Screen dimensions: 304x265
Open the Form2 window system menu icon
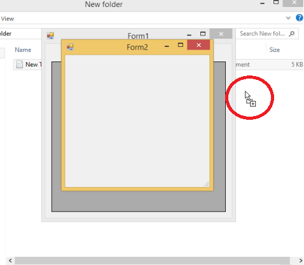click(x=70, y=47)
